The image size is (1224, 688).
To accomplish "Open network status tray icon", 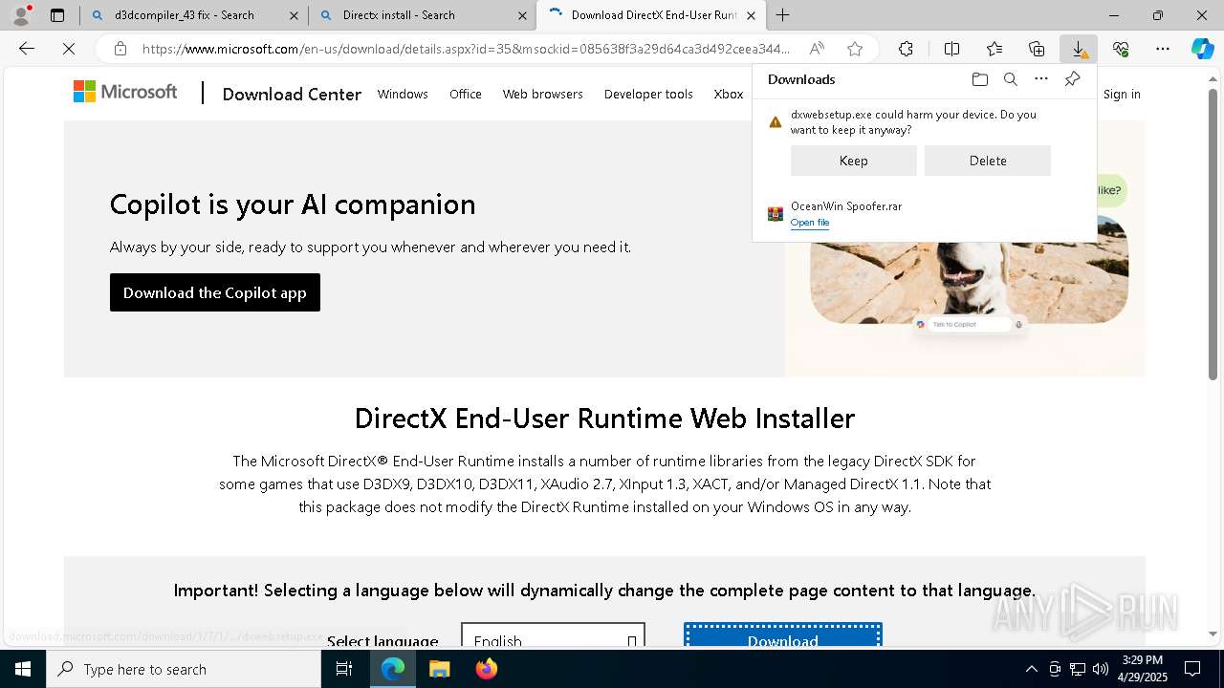I will coord(1078,669).
